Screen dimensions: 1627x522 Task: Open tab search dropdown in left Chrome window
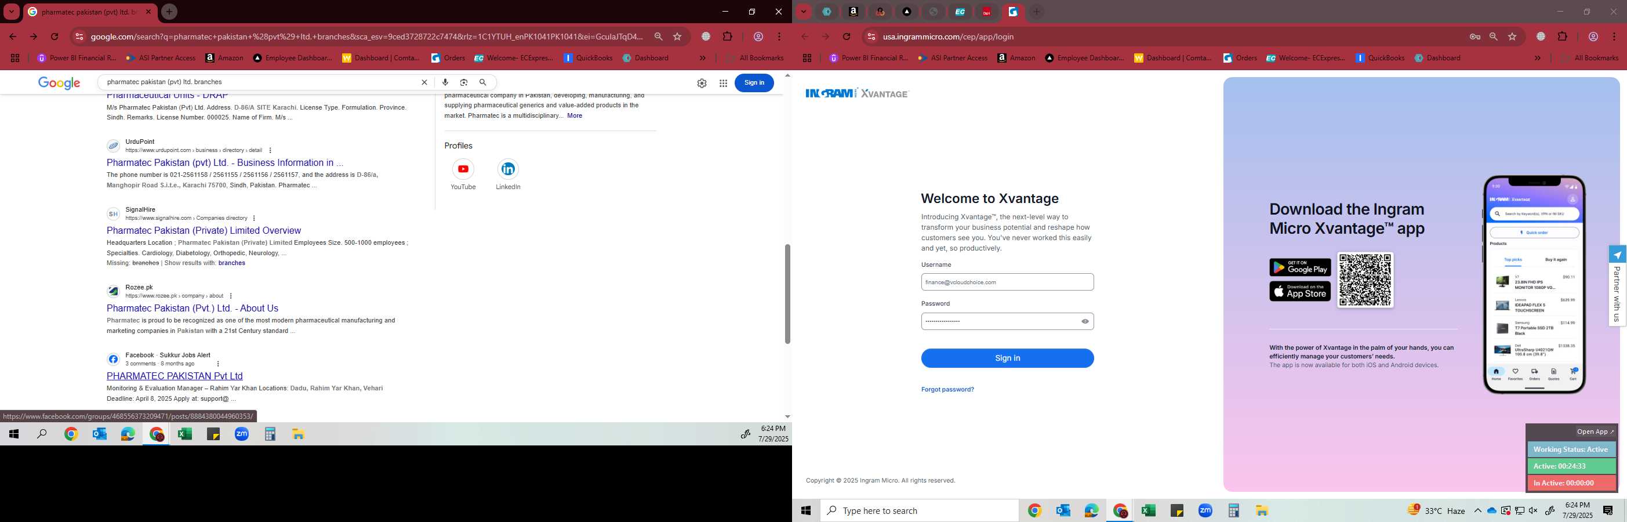pos(12,12)
